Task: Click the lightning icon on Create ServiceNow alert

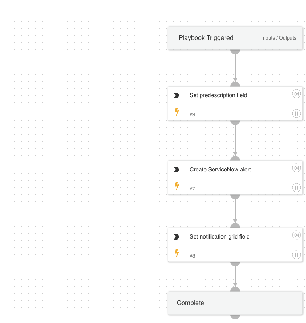Action: pyautogui.click(x=177, y=186)
